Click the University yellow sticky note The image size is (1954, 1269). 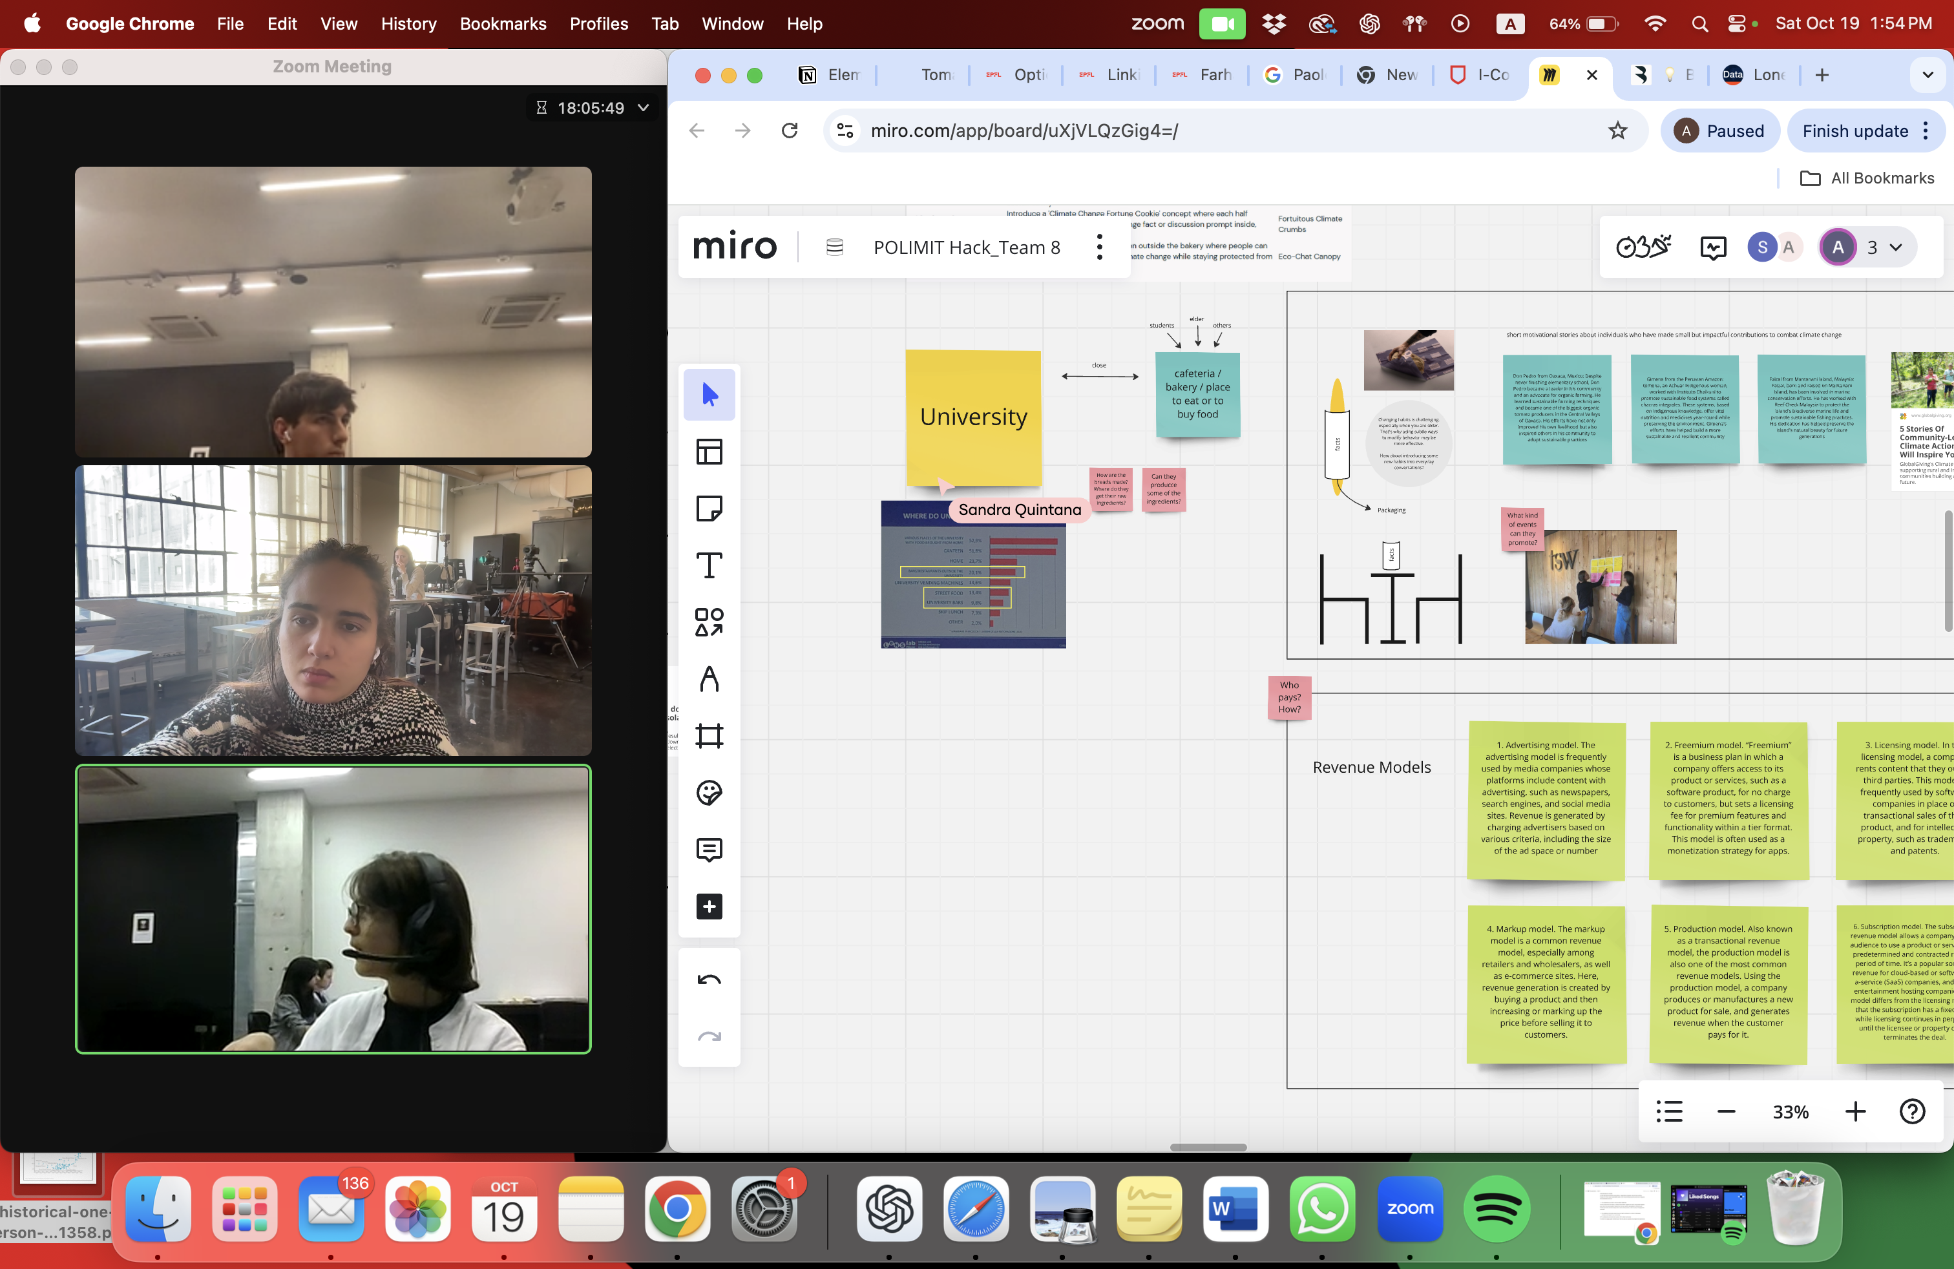click(x=973, y=417)
